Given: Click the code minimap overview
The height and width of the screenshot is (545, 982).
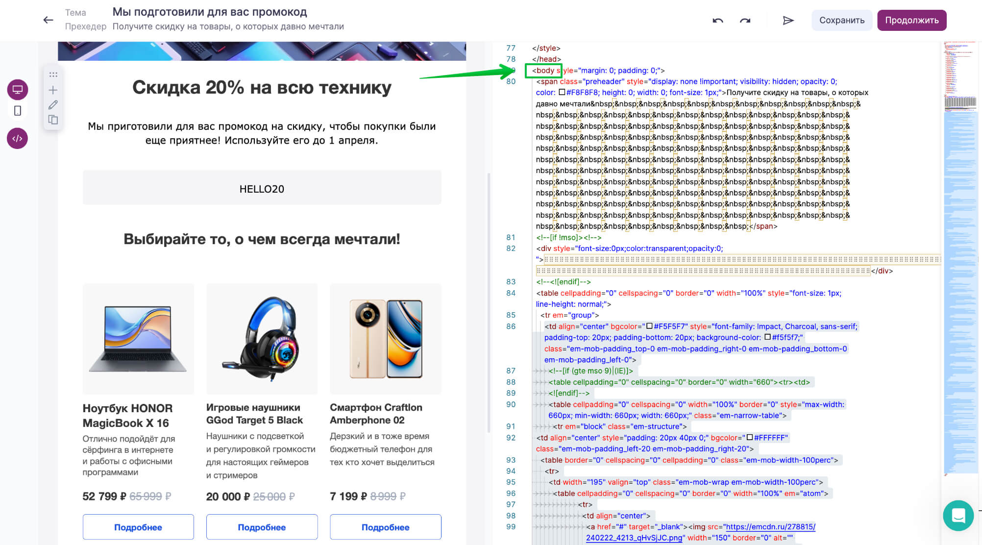Looking at the screenshot, I should (960, 258).
